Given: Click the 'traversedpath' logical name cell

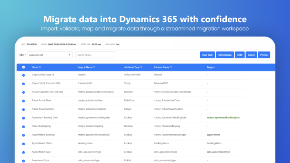Looking at the screenshot, I should point(85,83).
